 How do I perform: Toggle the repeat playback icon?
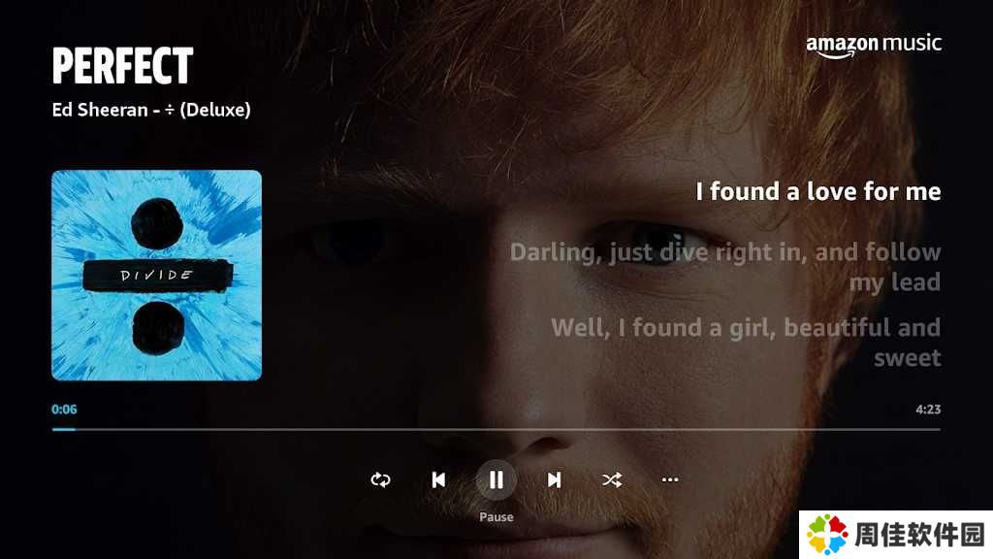380,479
